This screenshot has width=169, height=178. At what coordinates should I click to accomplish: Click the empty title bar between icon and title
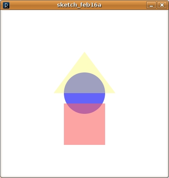pos(33,5)
